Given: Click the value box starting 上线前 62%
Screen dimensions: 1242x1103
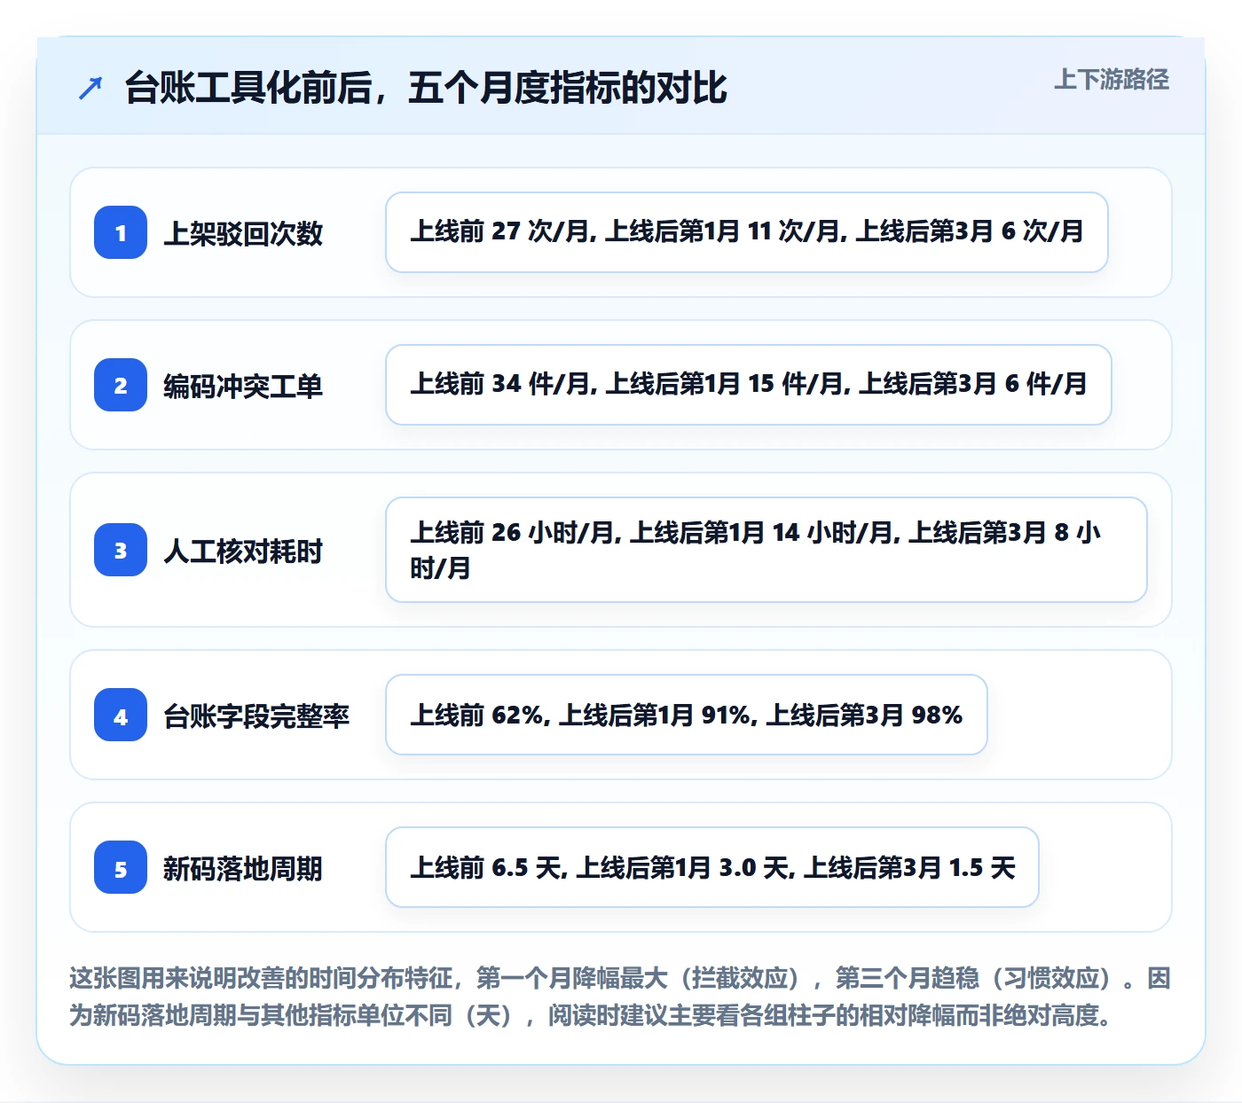Looking at the screenshot, I should tap(687, 715).
